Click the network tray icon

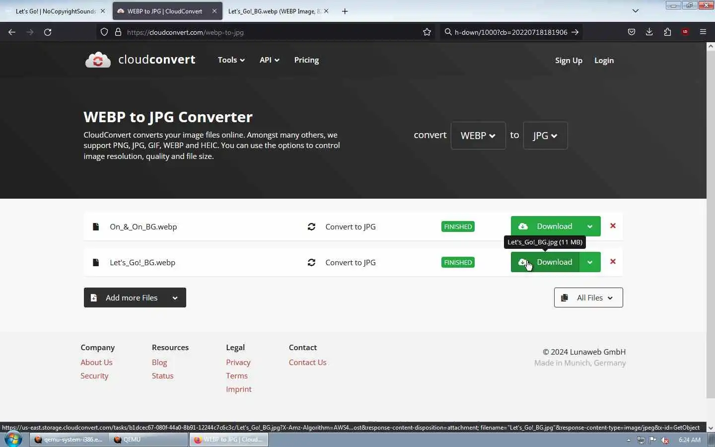(641, 440)
